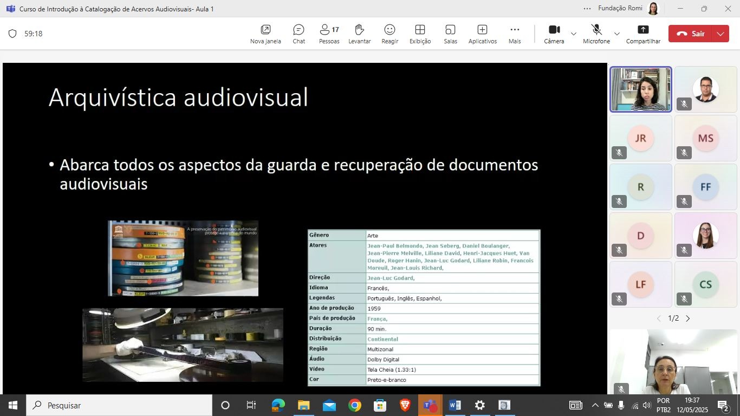
Task: Select the presenter's video thumbnail
Action: [x=641, y=89]
